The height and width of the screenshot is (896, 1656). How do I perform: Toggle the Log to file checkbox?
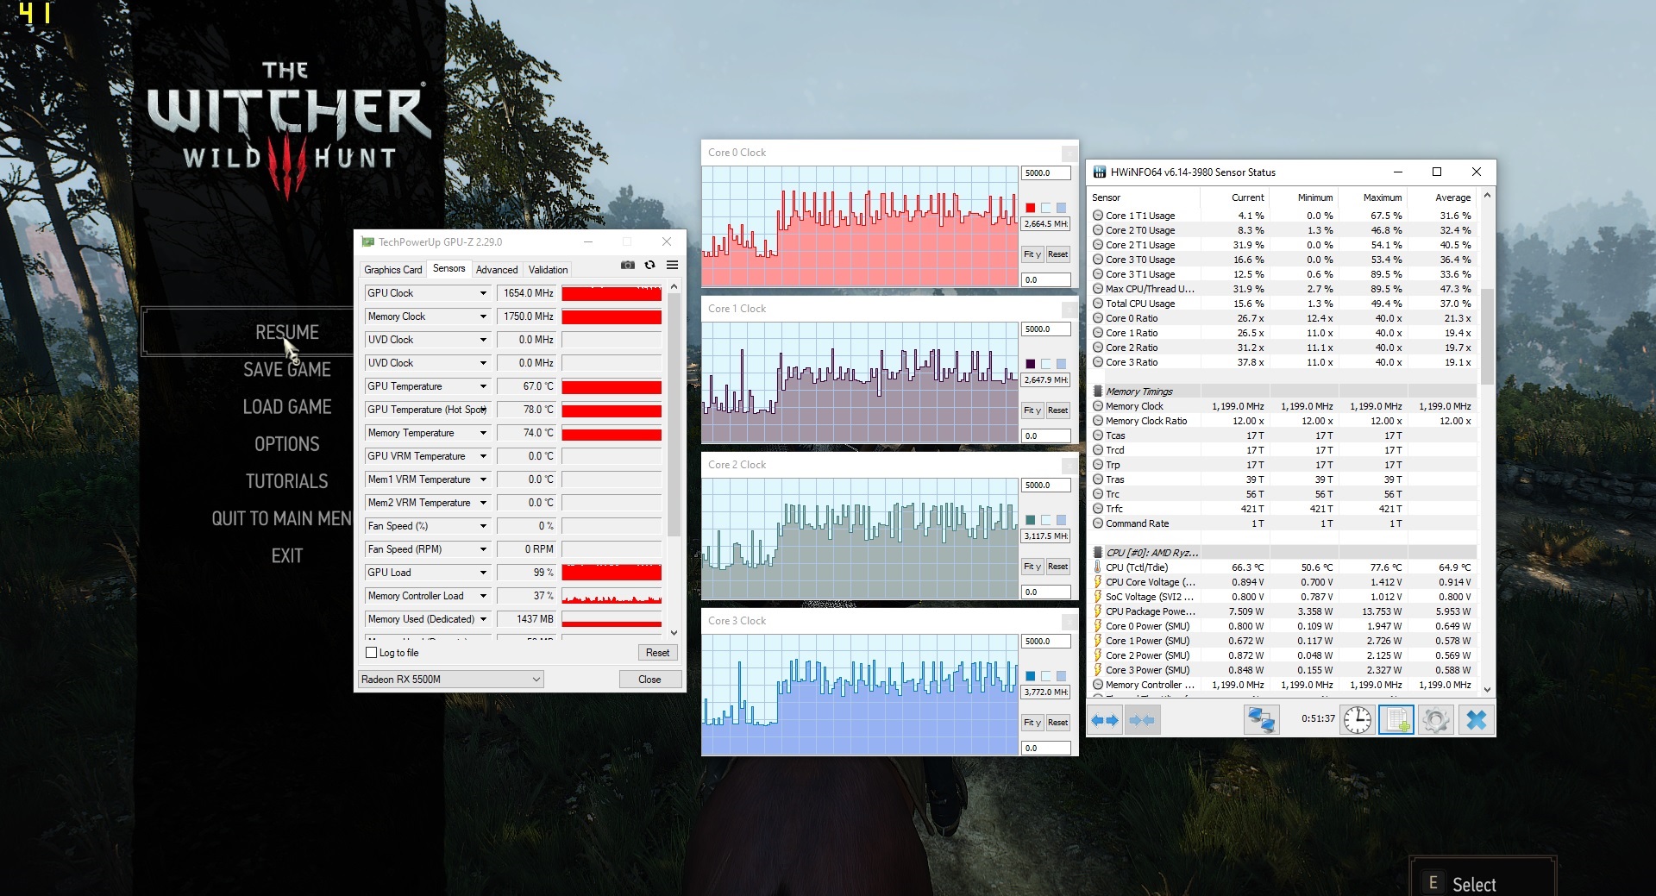click(x=372, y=653)
